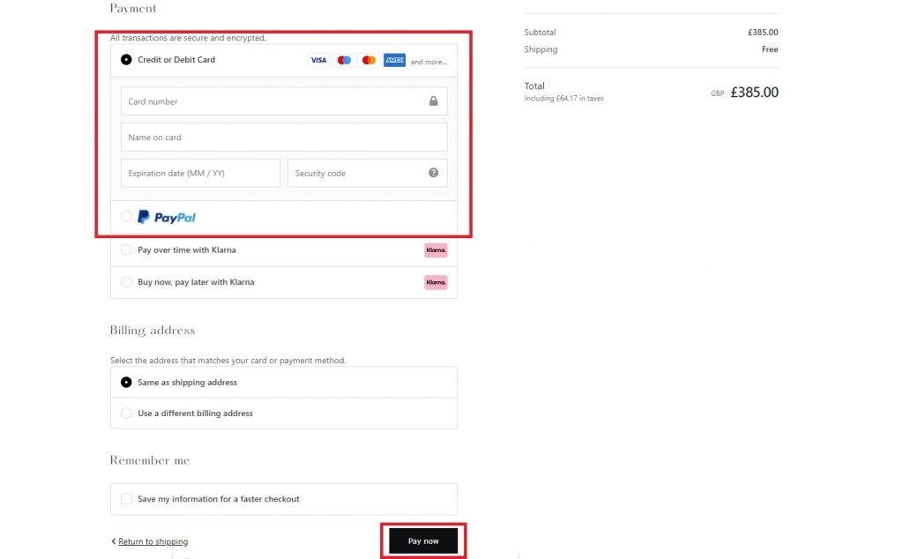Choose PayPal radio button as payment method
This screenshot has height=559, width=903.
click(126, 217)
